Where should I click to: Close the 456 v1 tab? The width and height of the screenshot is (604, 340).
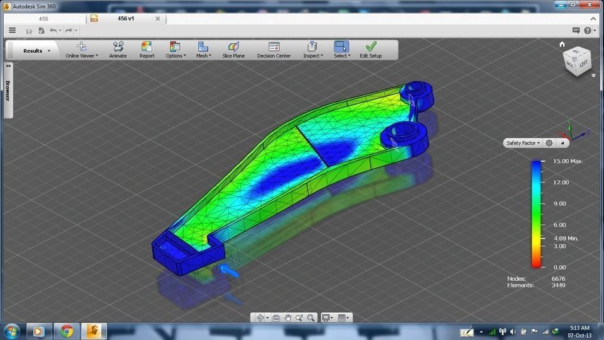coord(157,18)
